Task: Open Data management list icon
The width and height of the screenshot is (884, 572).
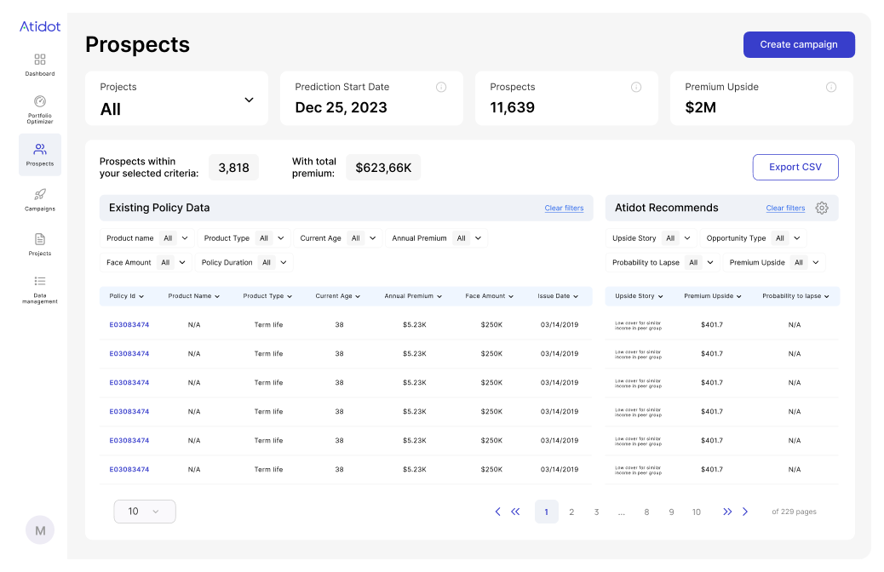Action: point(40,281)
